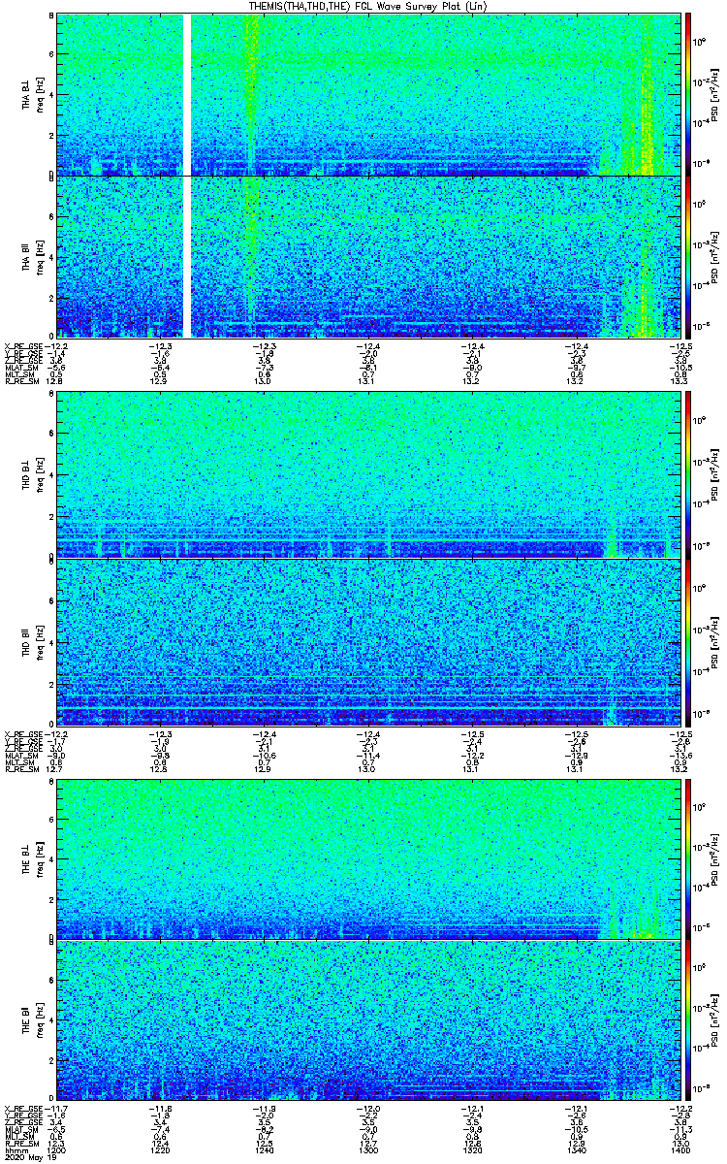Click the PSD color bar beside THE B-perpendicular
This screenshot has width=727, height=1164.
(689, 858)
